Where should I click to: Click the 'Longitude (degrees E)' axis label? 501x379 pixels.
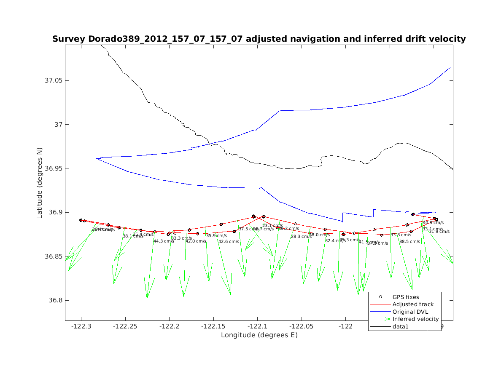(x=259, y=335)
